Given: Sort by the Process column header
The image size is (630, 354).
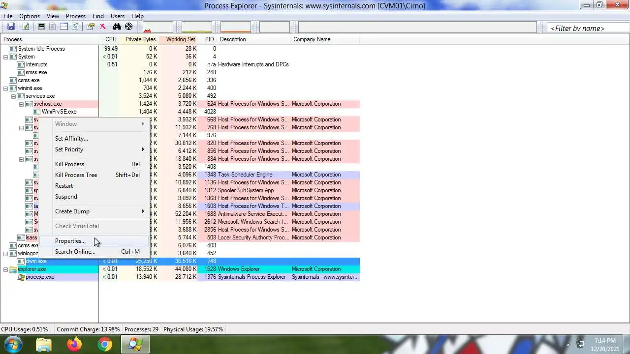Looking at the screenshot, I should pyautogui.click(x=50, y=39).
